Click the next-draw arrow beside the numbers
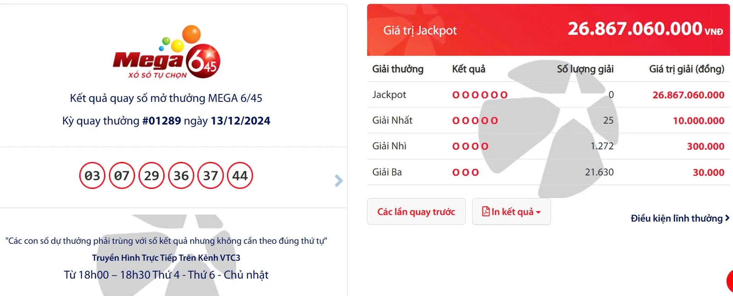733x296 pixels. (x=339, y=181)
